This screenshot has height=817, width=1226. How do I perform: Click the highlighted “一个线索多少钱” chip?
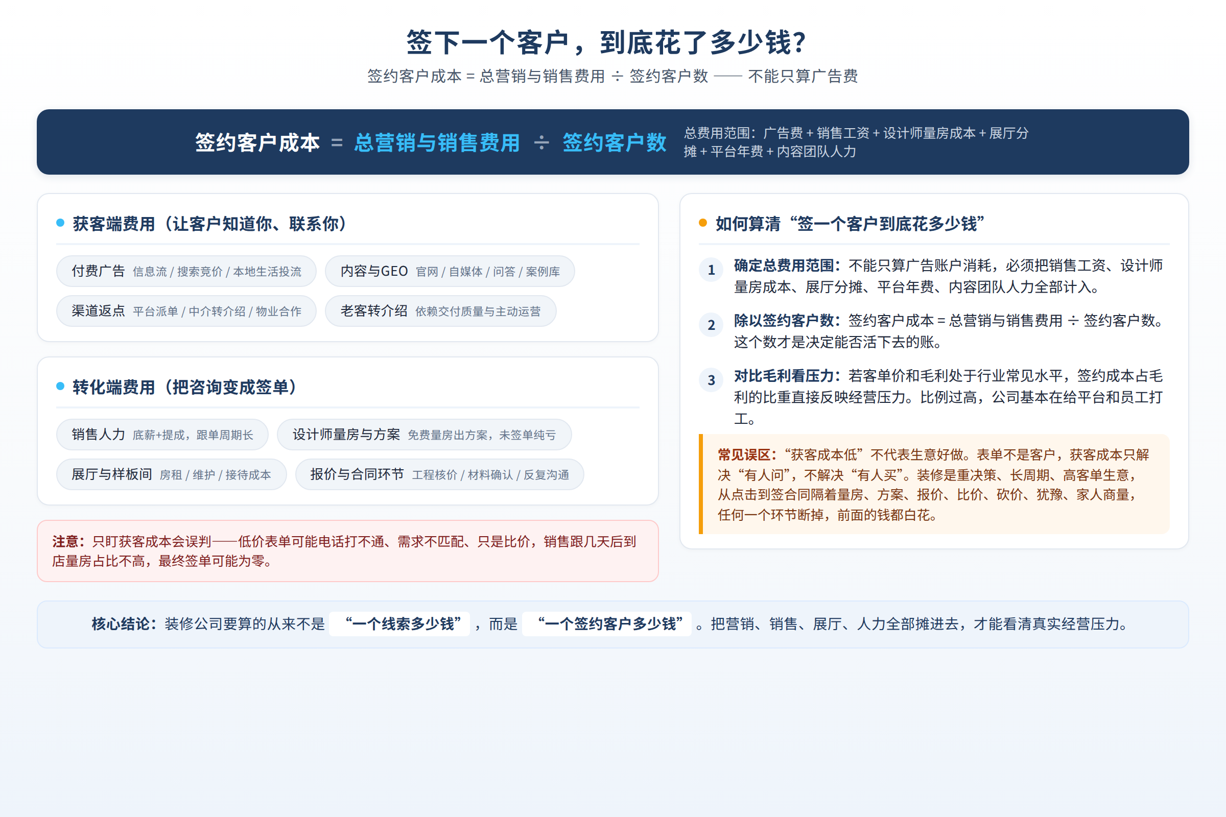400,623
